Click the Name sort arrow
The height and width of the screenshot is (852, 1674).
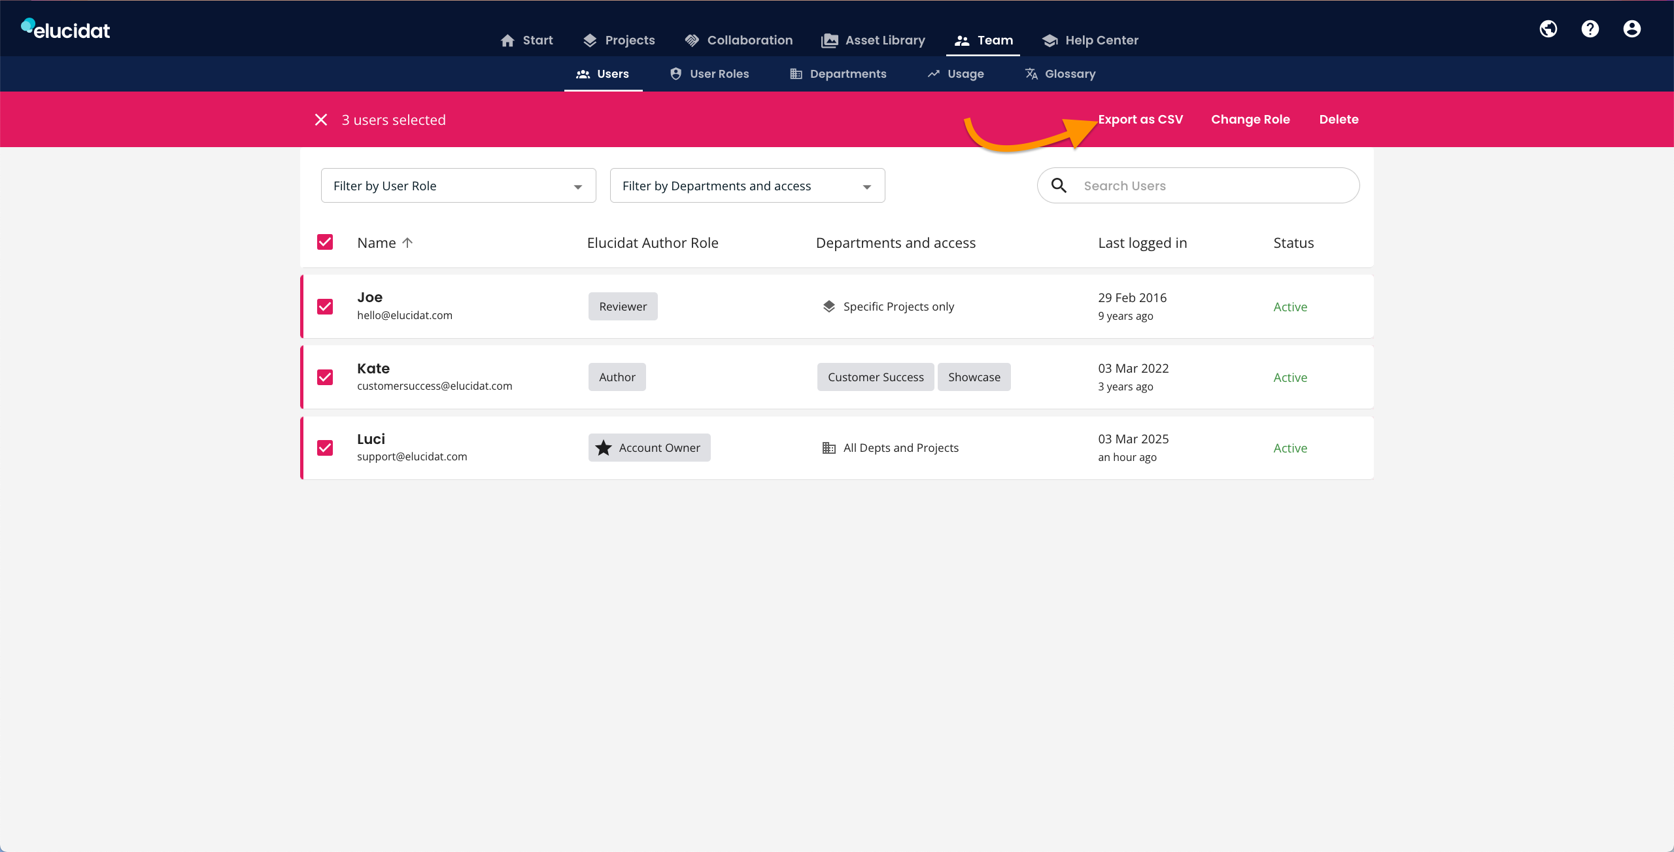407,243
